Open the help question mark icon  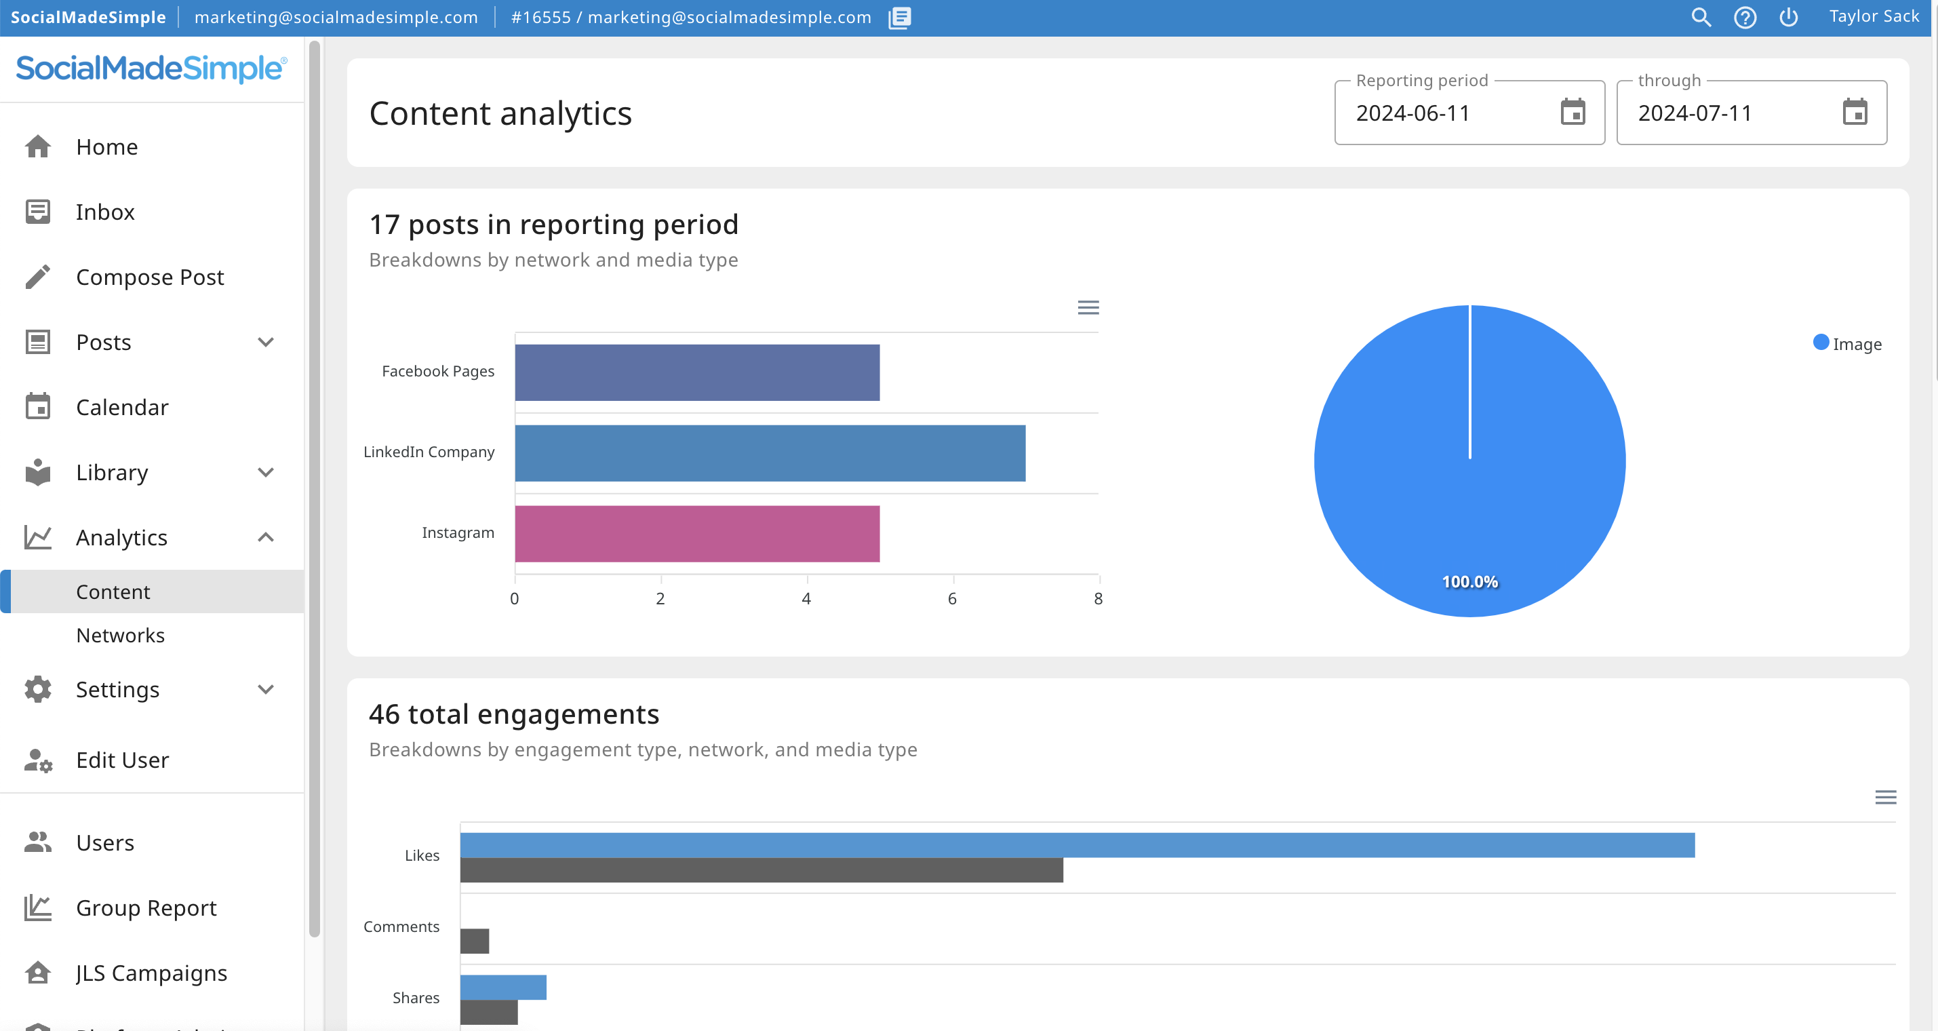1745,18
